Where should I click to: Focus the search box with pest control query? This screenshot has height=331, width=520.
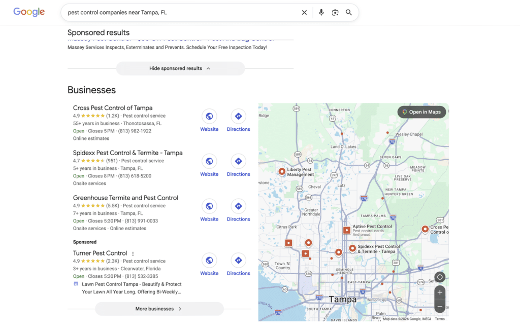pos(182,13)
